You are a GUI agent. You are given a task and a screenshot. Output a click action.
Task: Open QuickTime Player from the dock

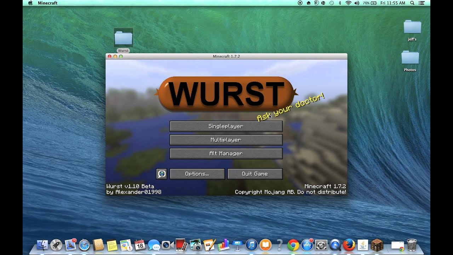tap(335, 245)
